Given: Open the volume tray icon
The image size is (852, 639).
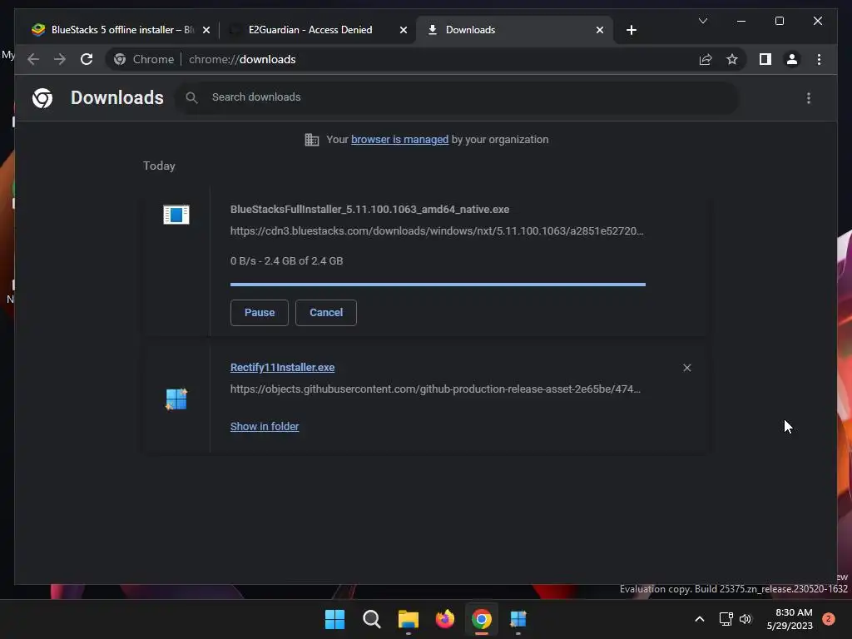Looking at the screenshot, I should point(745,619).
